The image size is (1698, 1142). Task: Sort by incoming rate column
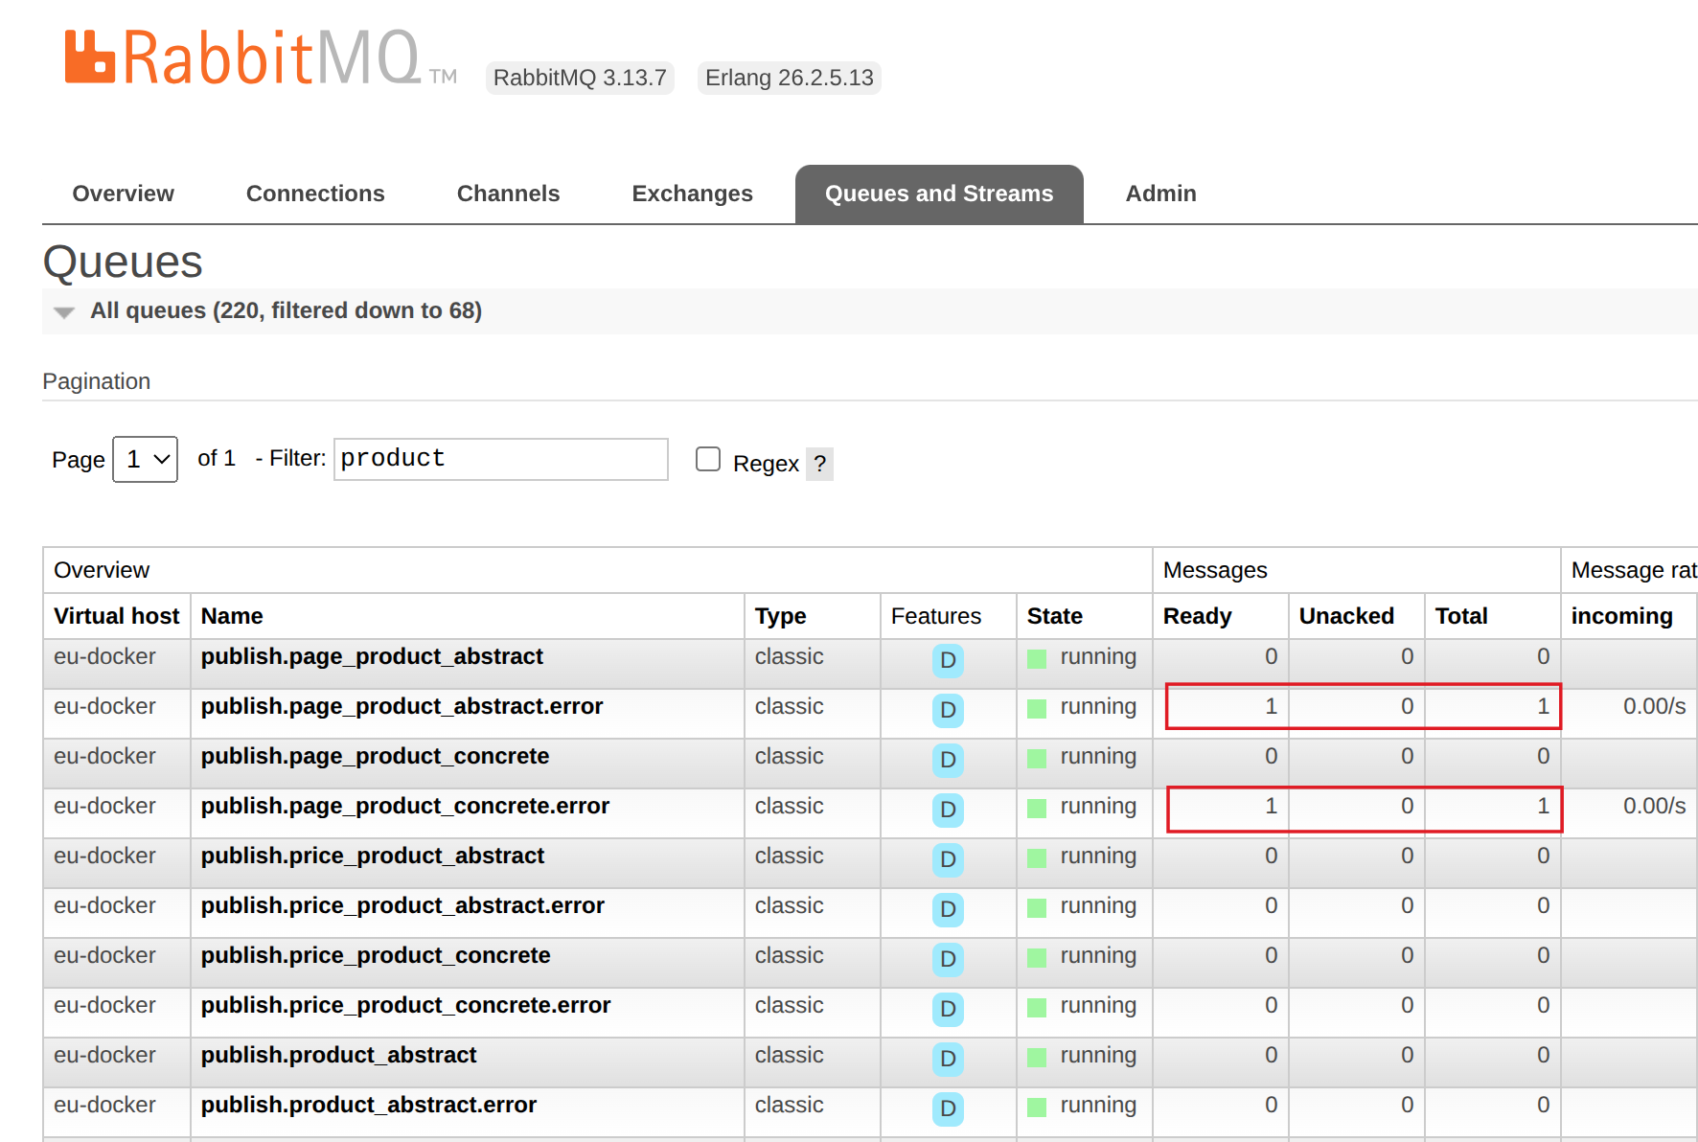(1621, 616)
